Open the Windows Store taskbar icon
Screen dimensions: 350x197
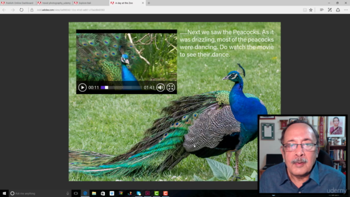click(x=103, y=193)
